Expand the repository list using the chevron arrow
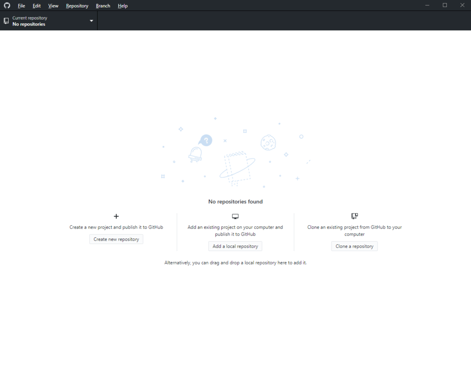The image size is (471, 373). point(91,21)
